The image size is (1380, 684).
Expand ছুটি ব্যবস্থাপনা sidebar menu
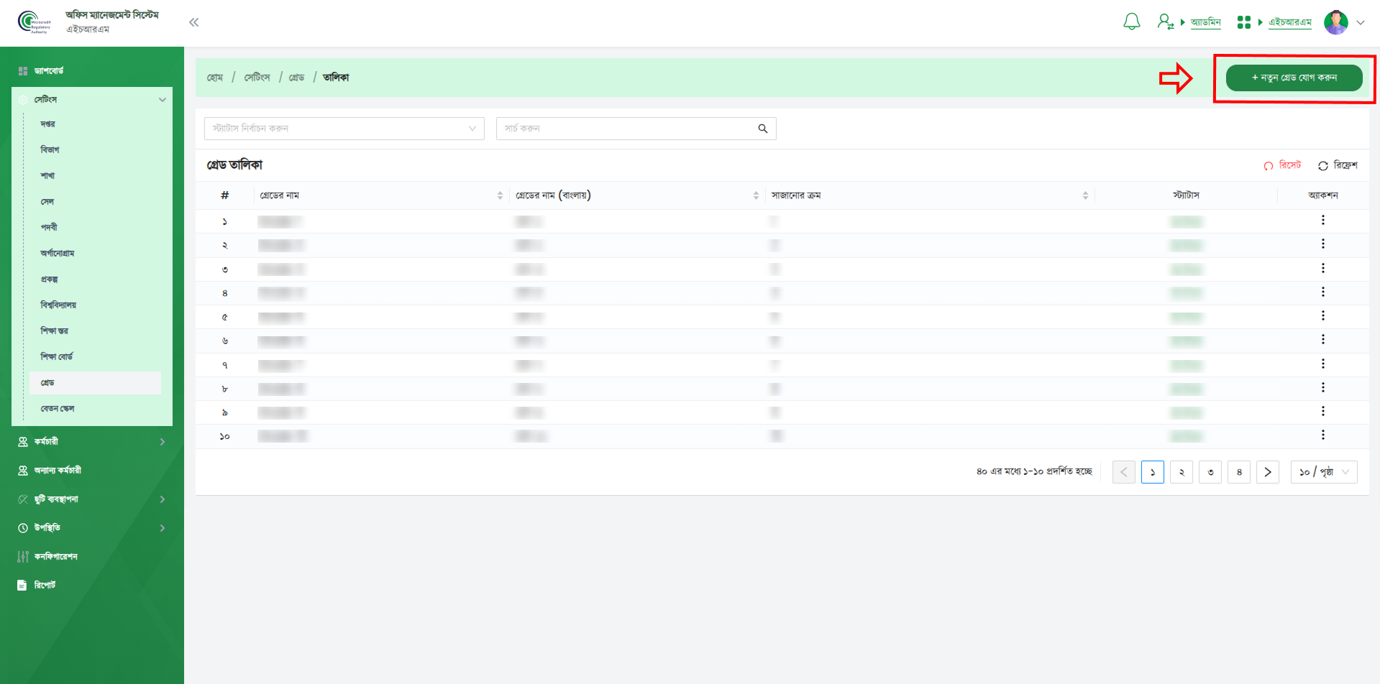click(x=91, y=499)
